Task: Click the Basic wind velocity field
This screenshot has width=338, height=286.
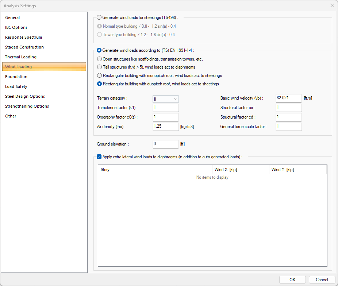Action: [x=288, y=98]
